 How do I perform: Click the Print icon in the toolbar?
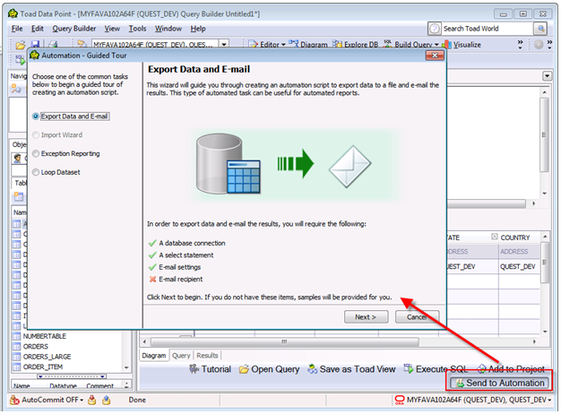(x=53, y=44)
